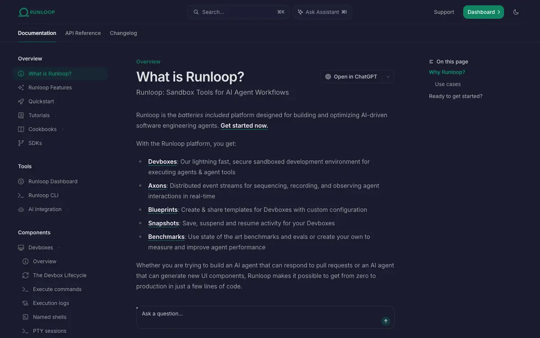
Task: Expand the AI Integration chevron
Action: pos(67,210)
